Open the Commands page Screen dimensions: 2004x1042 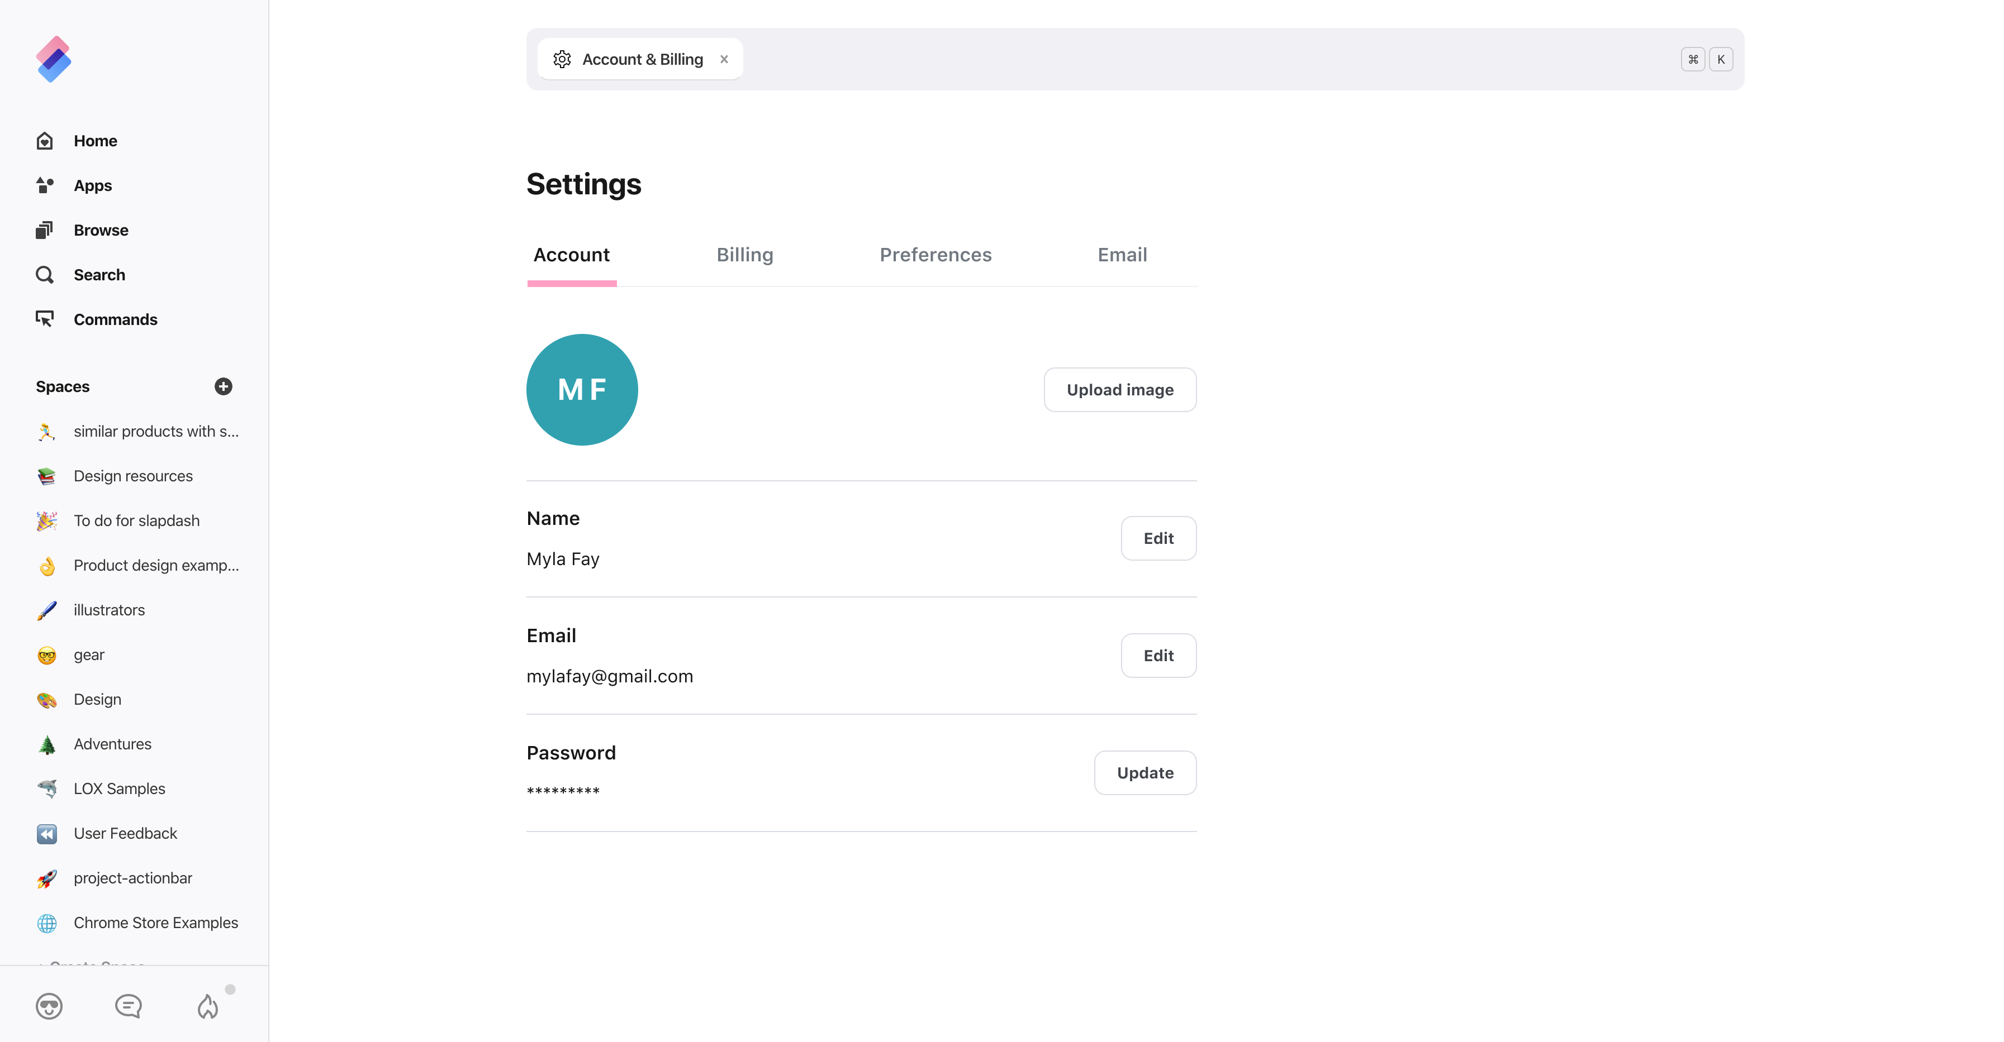[115, 319]
